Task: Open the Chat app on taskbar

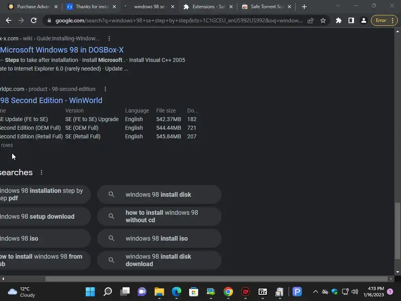Action: pos(142,292)
